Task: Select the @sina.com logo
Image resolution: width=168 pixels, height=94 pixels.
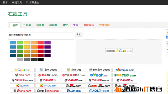Action: point(73,85)
